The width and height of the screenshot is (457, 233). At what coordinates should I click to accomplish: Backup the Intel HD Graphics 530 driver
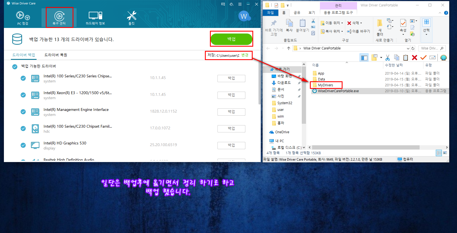point(231,146)
